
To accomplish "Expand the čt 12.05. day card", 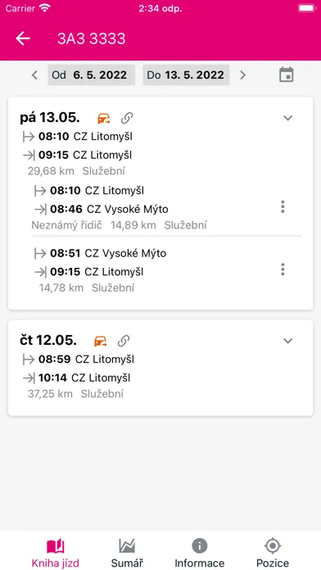I will (x=288, y=341).
